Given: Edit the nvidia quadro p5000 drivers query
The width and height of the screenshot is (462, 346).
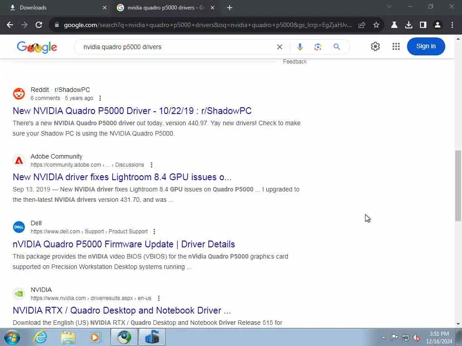Looking at the screenshot, I should [x=177, y=47].
